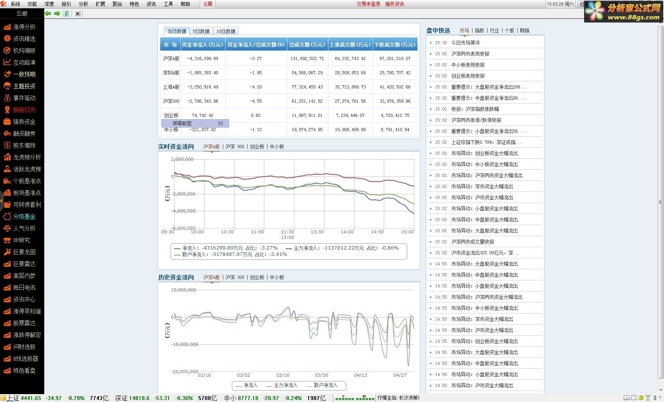Open 特色看盘 sidebar item
Viewport: 664px width, 402px height.
coord(20,370)
